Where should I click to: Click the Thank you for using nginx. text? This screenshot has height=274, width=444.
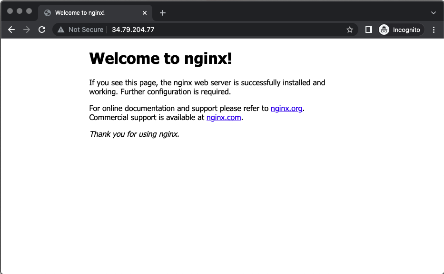134,134
